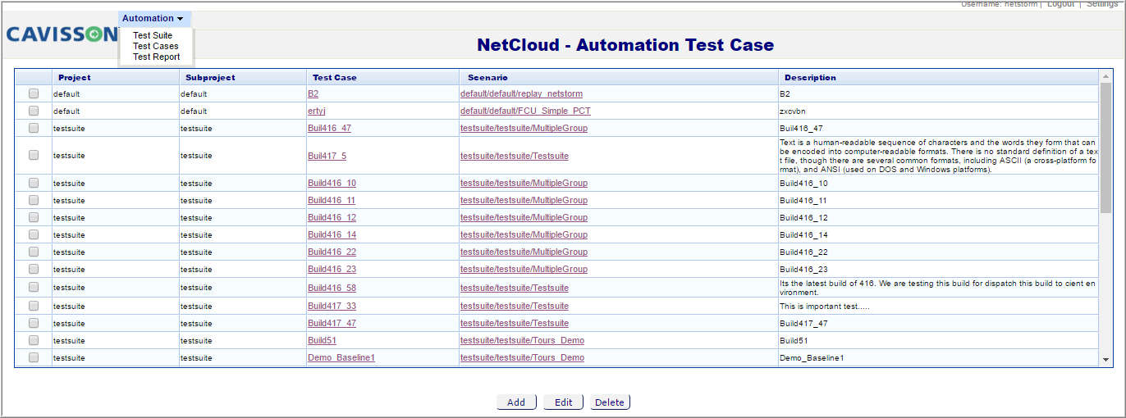The height and width of the screenshot is (418, 1126).
Task: Click the table scrollbar down arrow
Action: click(1105, 359)
